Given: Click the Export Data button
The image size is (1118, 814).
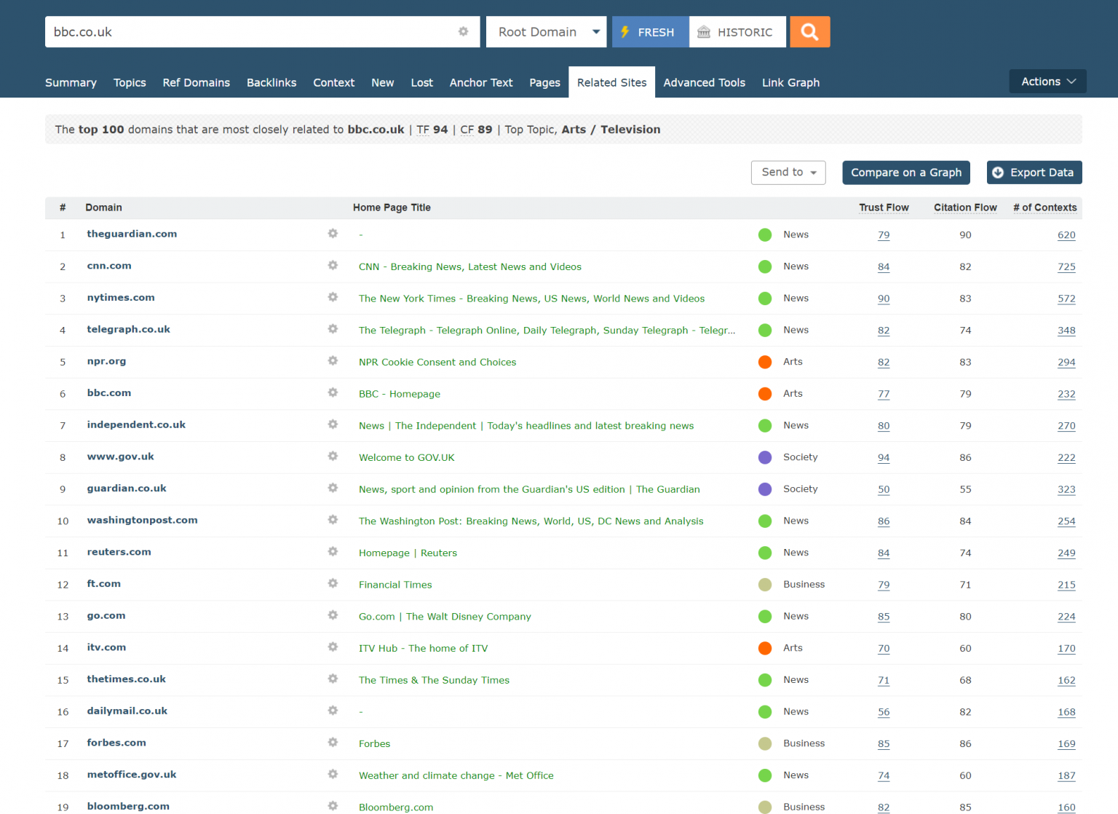Looking at the screenshot, I should point(1034,173).
